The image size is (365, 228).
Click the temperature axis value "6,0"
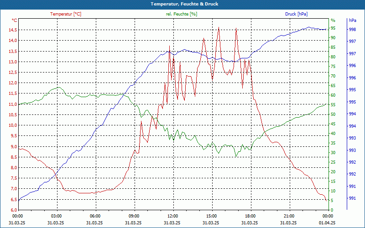point(14,210)
